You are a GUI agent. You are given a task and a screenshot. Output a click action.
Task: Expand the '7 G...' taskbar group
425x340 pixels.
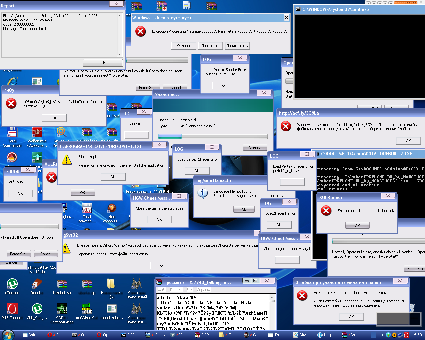165,335
